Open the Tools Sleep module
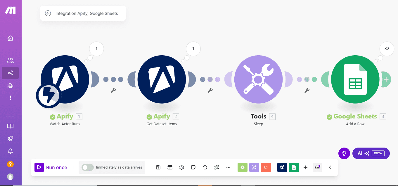The width and height of the screenshot is (398, 186). click(x=259, y=79)
